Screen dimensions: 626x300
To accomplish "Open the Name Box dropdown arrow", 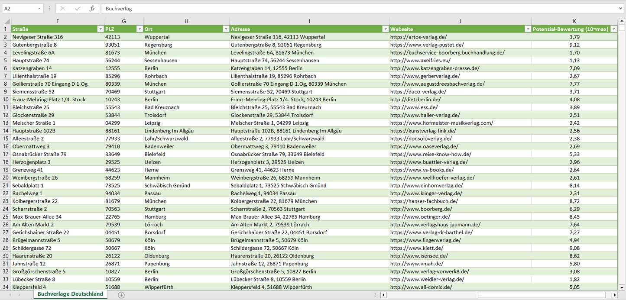I will coord(39,9).
